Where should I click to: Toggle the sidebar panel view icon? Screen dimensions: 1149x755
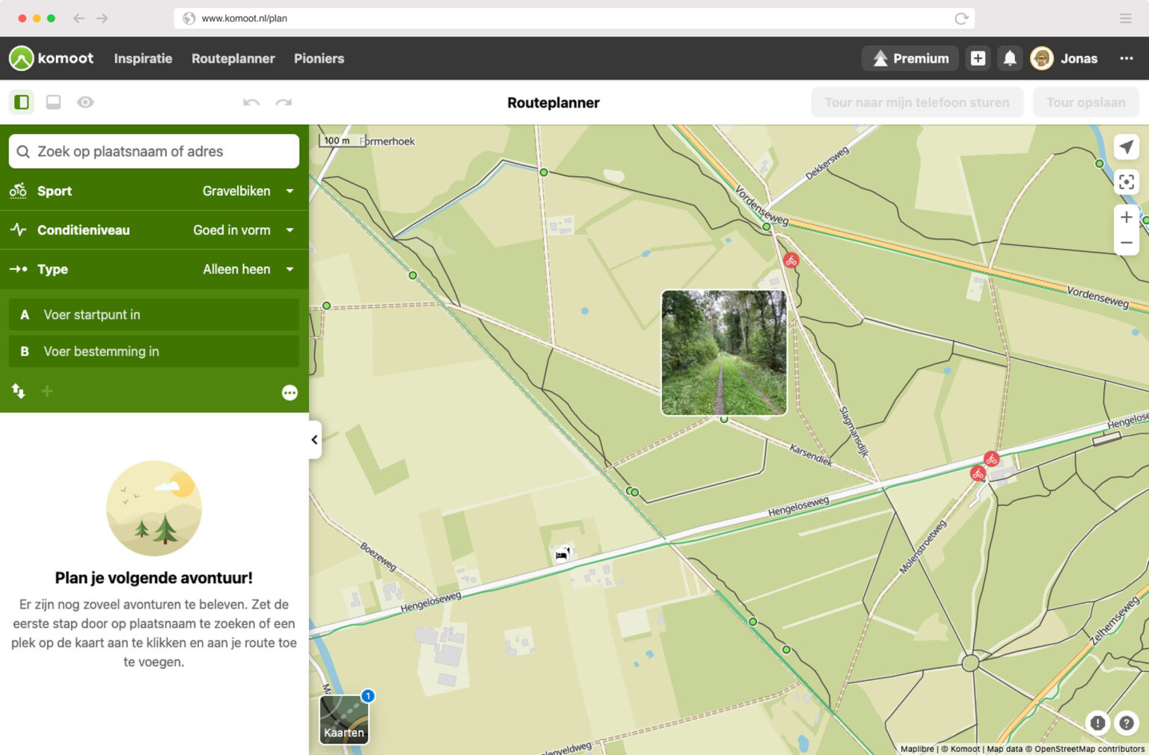(x=21, y=102)
